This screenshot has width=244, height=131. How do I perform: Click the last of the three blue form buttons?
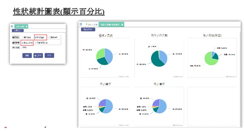[x=49, y=55]
